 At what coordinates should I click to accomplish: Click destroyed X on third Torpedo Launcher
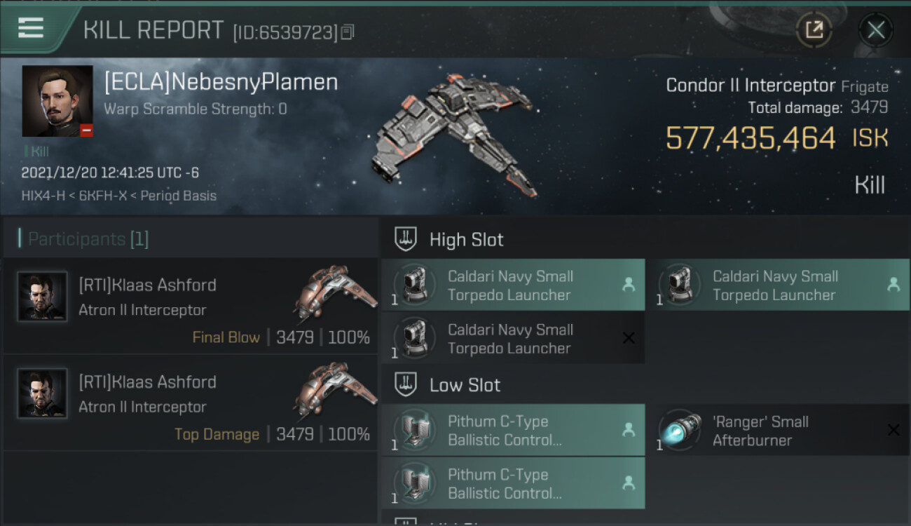tap(629, 338)
